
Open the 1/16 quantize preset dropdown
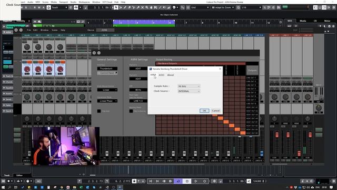[251, 7]
